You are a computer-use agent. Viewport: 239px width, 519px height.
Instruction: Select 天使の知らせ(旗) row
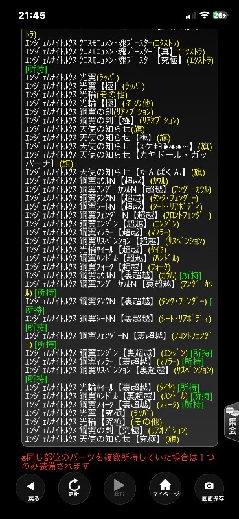point(85,129)
